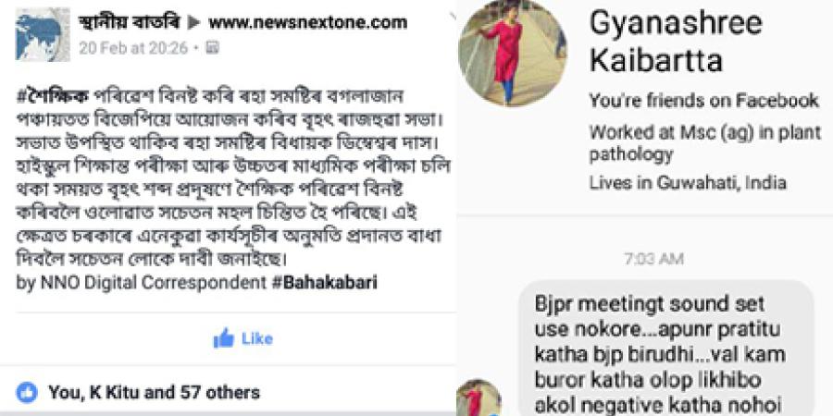Open Gyanashree Kaibartta name heading
The height and width of the screenshot is (416, 833).
click(x=676, y=42)
